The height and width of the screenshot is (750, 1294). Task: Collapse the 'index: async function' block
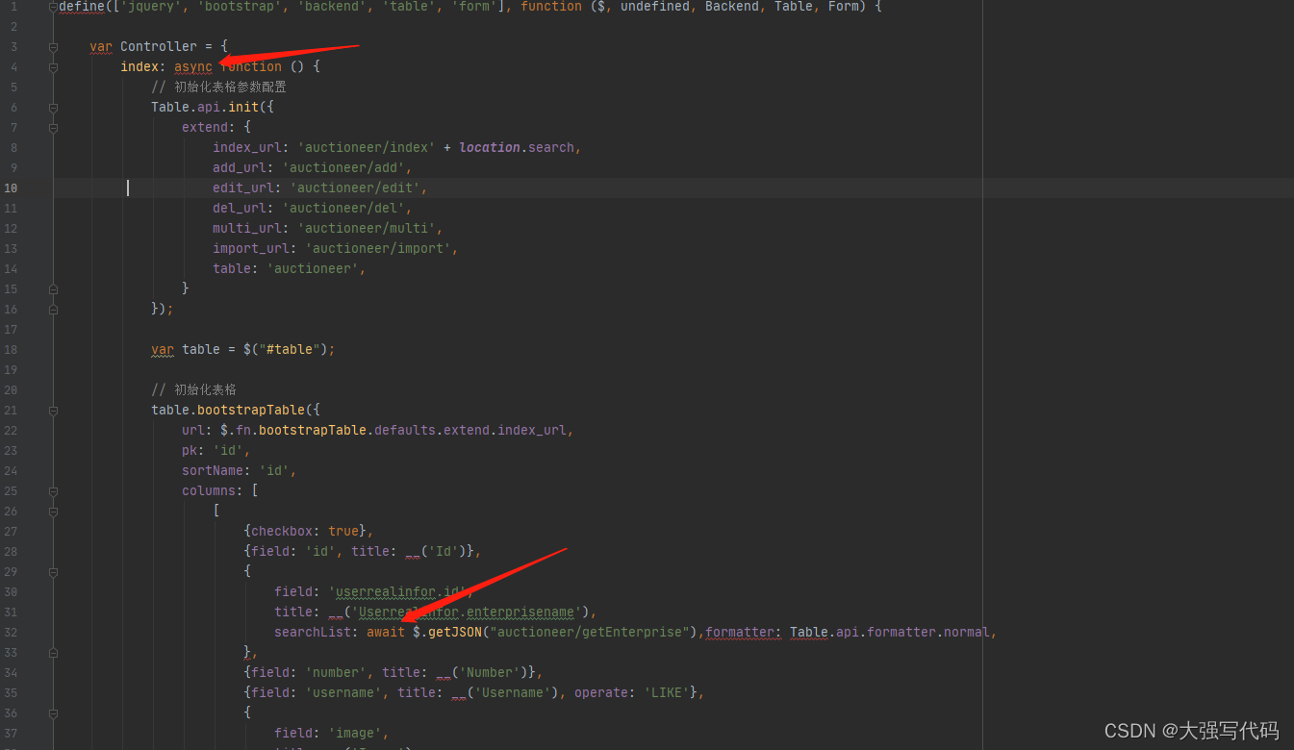pyautogui.click(x=53, y=66)
